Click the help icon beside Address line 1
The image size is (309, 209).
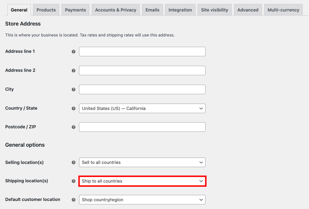74,51
